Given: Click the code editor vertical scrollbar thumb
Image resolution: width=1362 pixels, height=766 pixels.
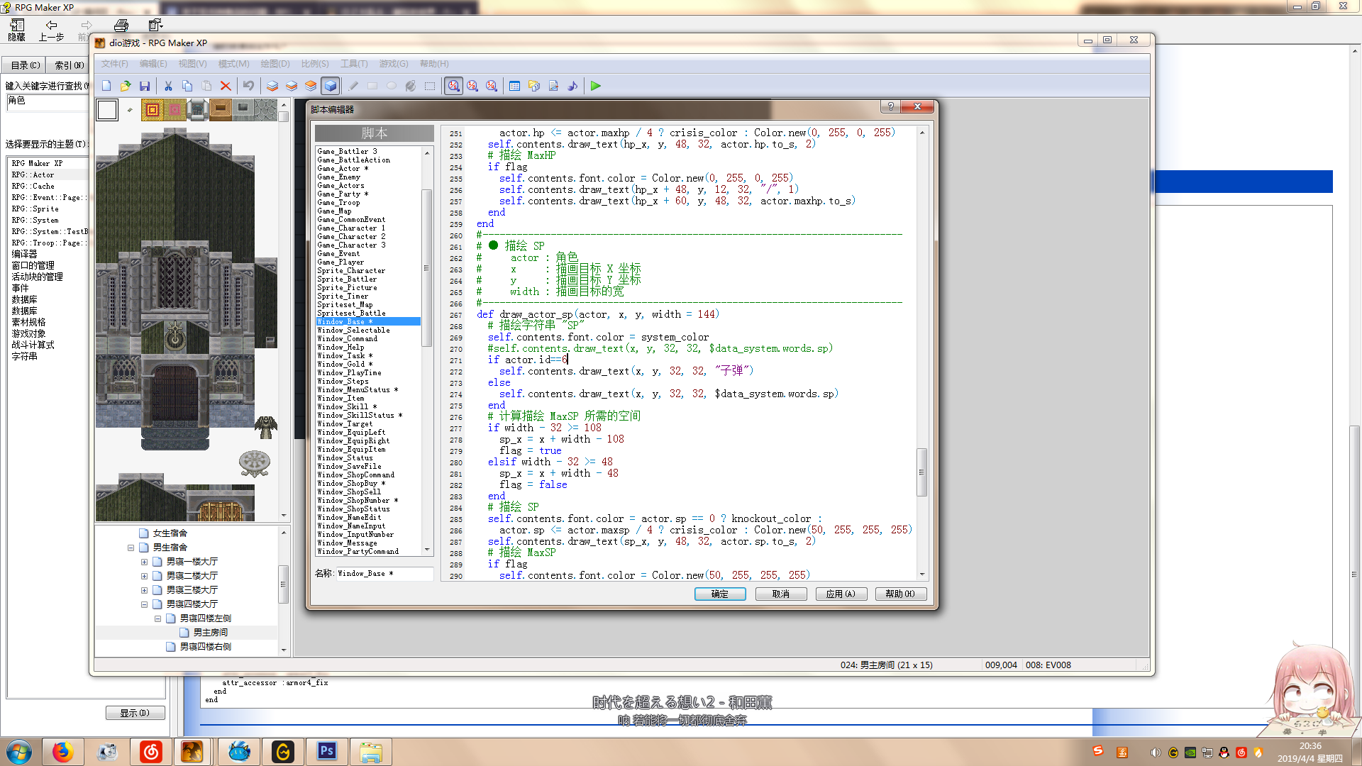Looking at the screenshot, I should click(921, 472).
